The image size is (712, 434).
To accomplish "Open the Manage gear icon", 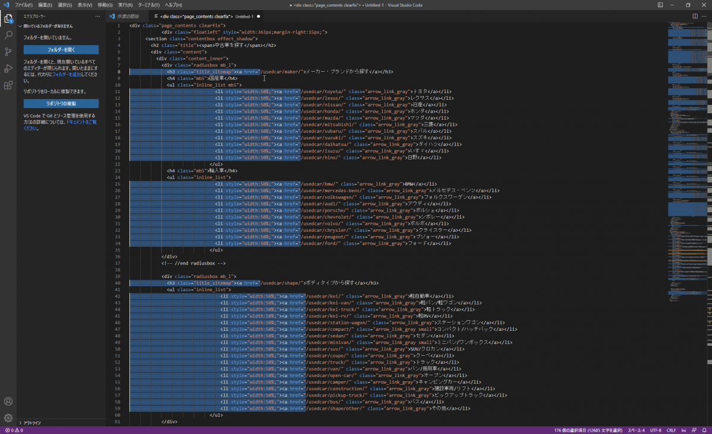I will pos(8,418).
